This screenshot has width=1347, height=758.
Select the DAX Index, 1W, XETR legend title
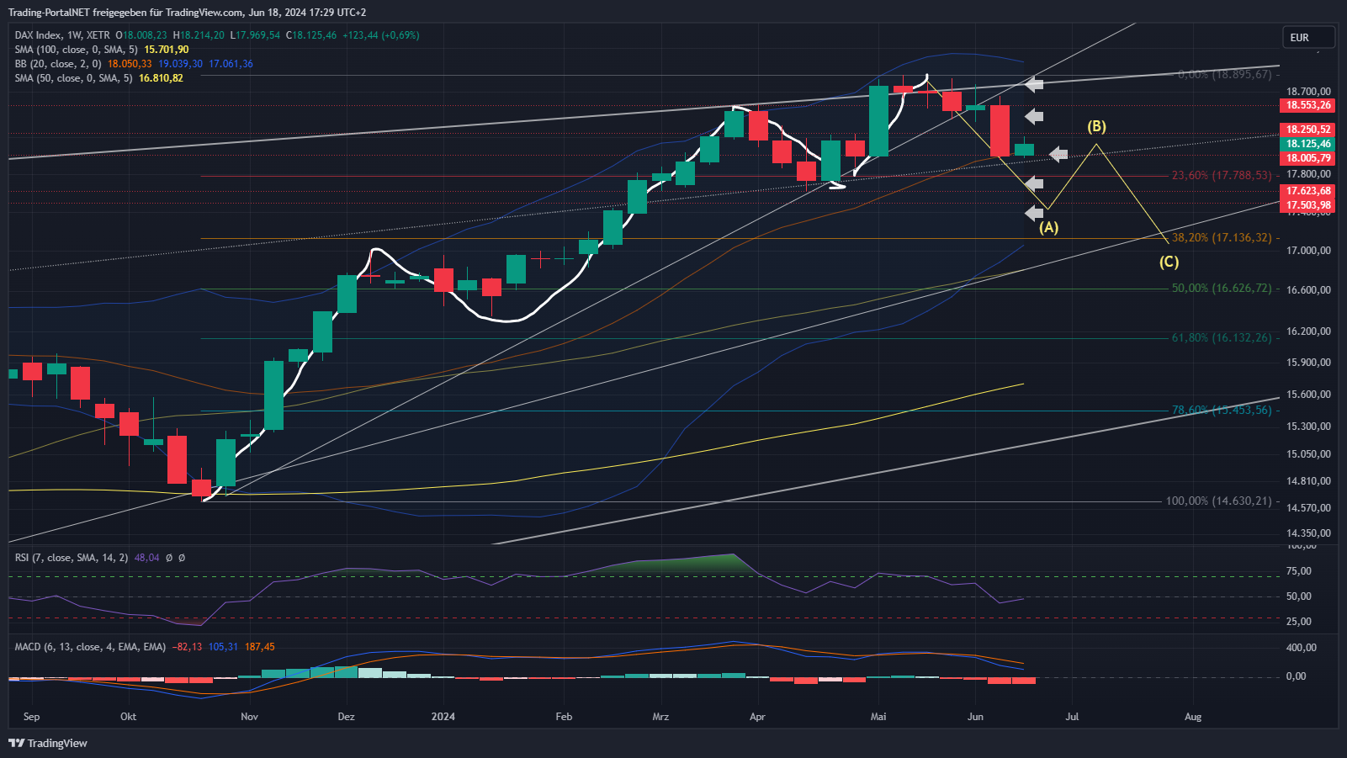click(x=62, y=35)
